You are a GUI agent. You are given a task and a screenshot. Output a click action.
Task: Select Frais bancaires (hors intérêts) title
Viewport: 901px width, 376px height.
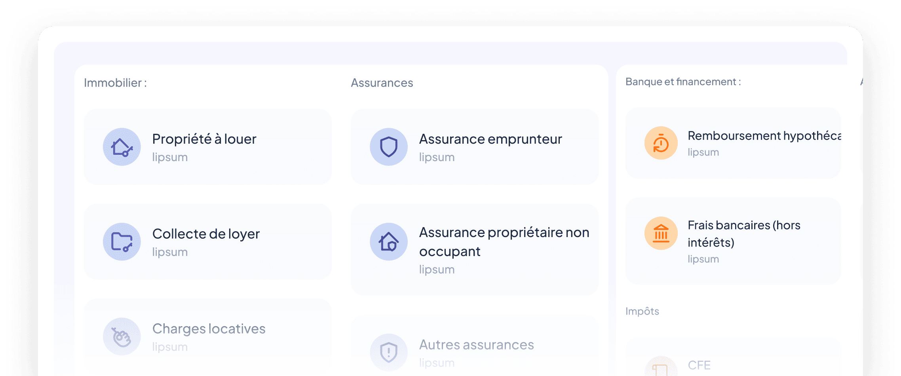click(x=744, y=234)
